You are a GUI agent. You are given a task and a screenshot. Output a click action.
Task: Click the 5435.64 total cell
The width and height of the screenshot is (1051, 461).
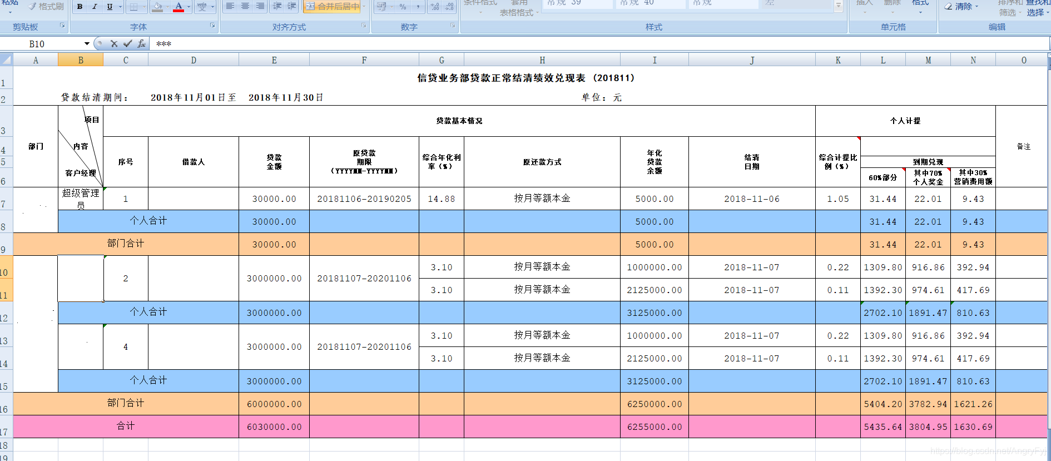pyautogui.click(x=883, y=427)
